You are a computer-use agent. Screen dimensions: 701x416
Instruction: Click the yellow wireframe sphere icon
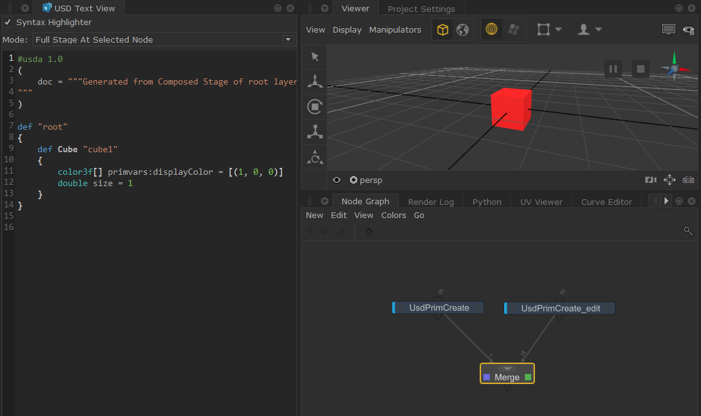(492, 29)
